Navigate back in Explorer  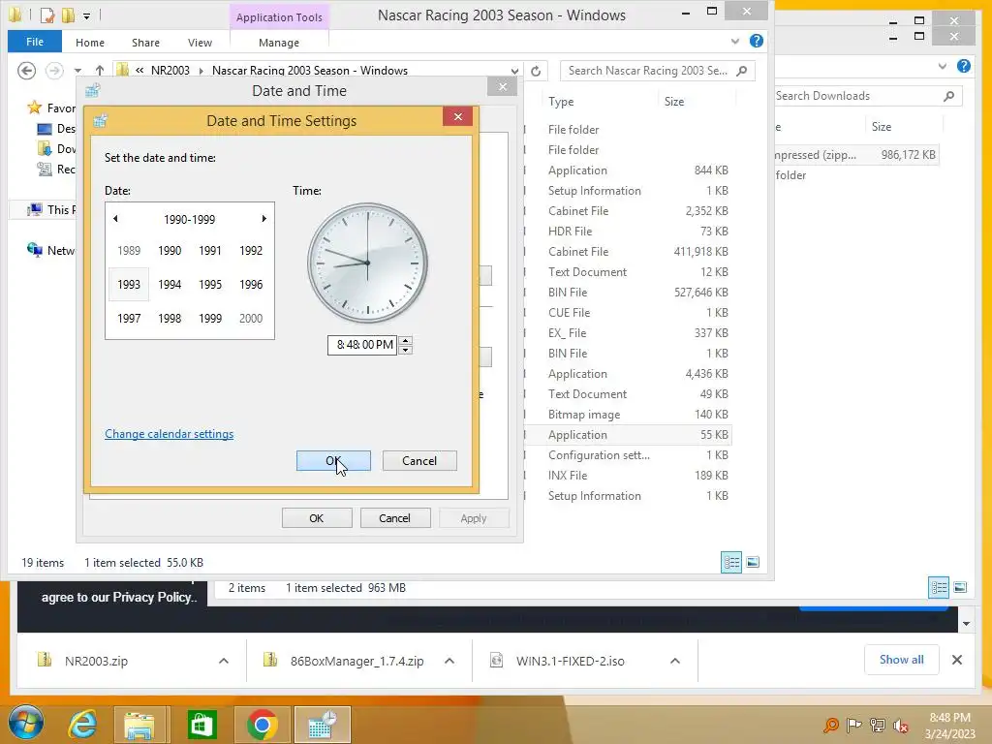[x=26, y=70]
